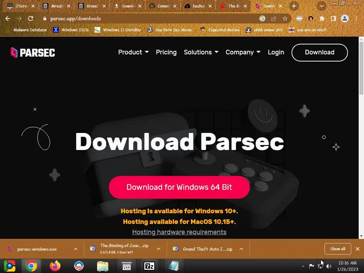Open the Pricing link

point(166,52)
